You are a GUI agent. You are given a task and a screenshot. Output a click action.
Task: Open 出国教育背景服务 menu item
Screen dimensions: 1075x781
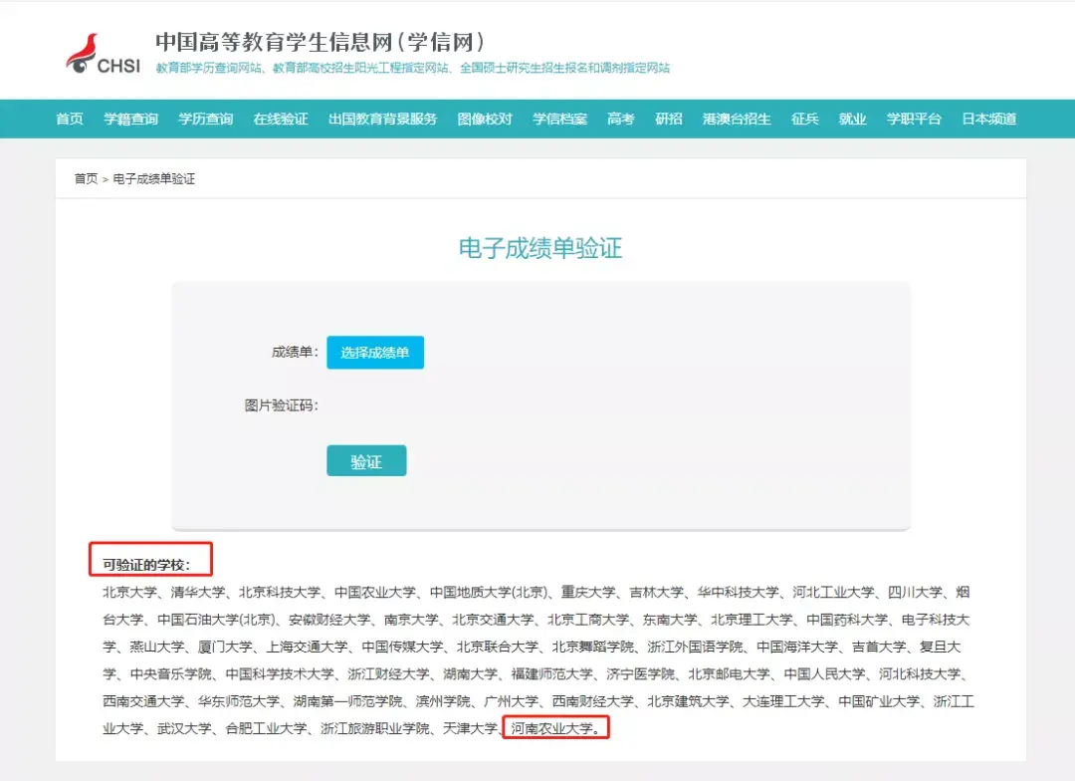point(382,119)
